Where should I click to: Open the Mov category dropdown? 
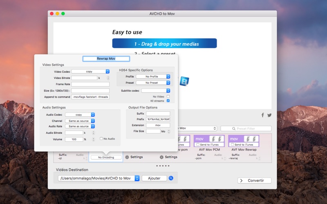(197, 128)
